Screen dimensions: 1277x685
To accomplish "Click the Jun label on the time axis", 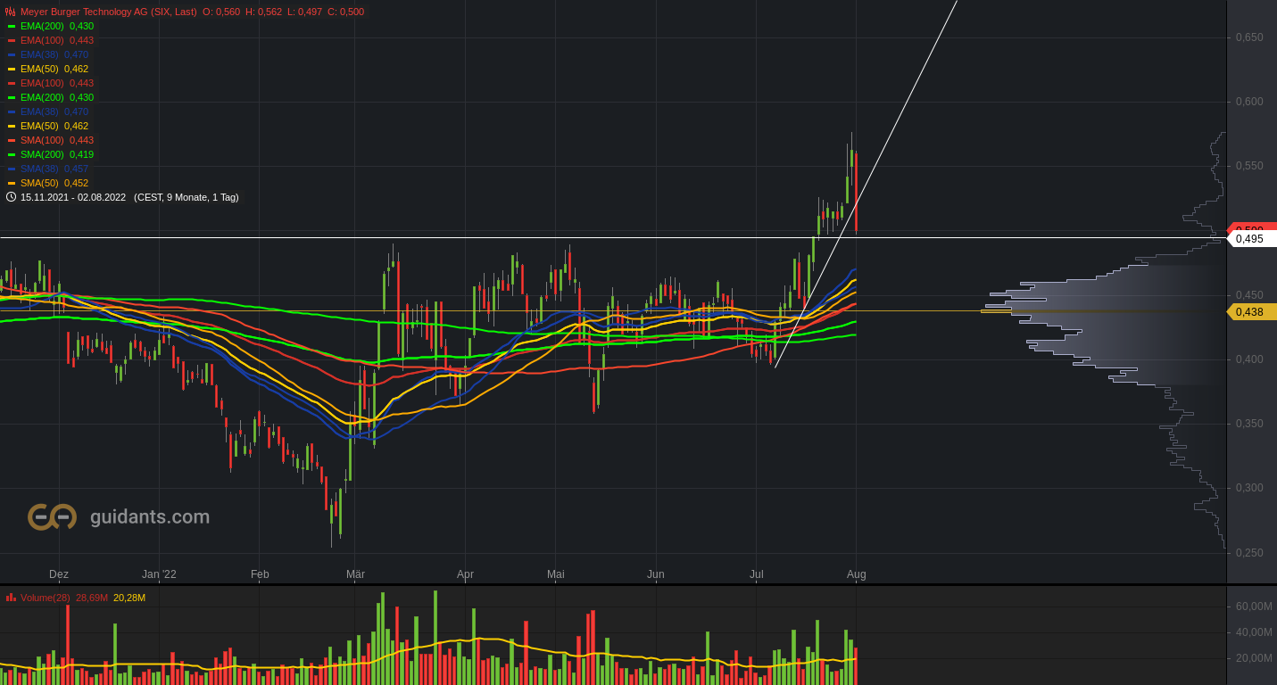I will point(656,574).
